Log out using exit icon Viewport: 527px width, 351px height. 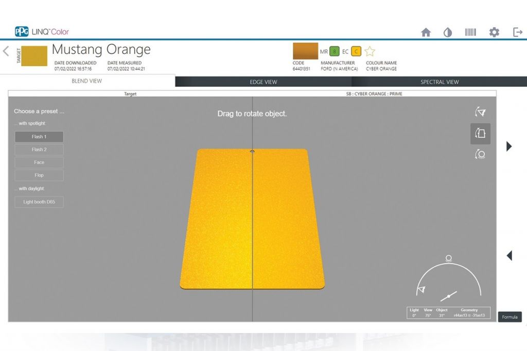coord(518,32)
